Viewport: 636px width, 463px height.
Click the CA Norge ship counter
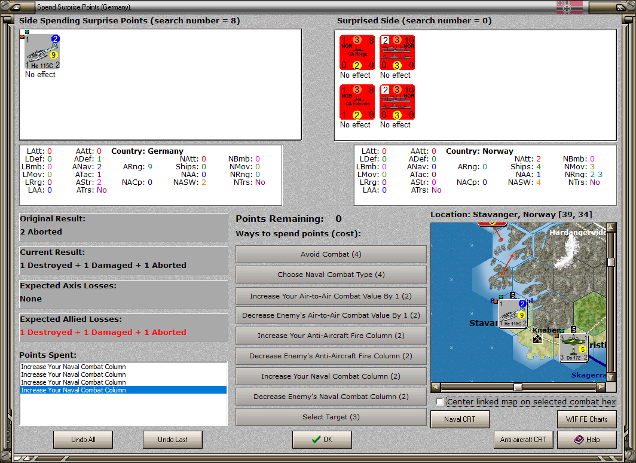[x=357, y=53]
